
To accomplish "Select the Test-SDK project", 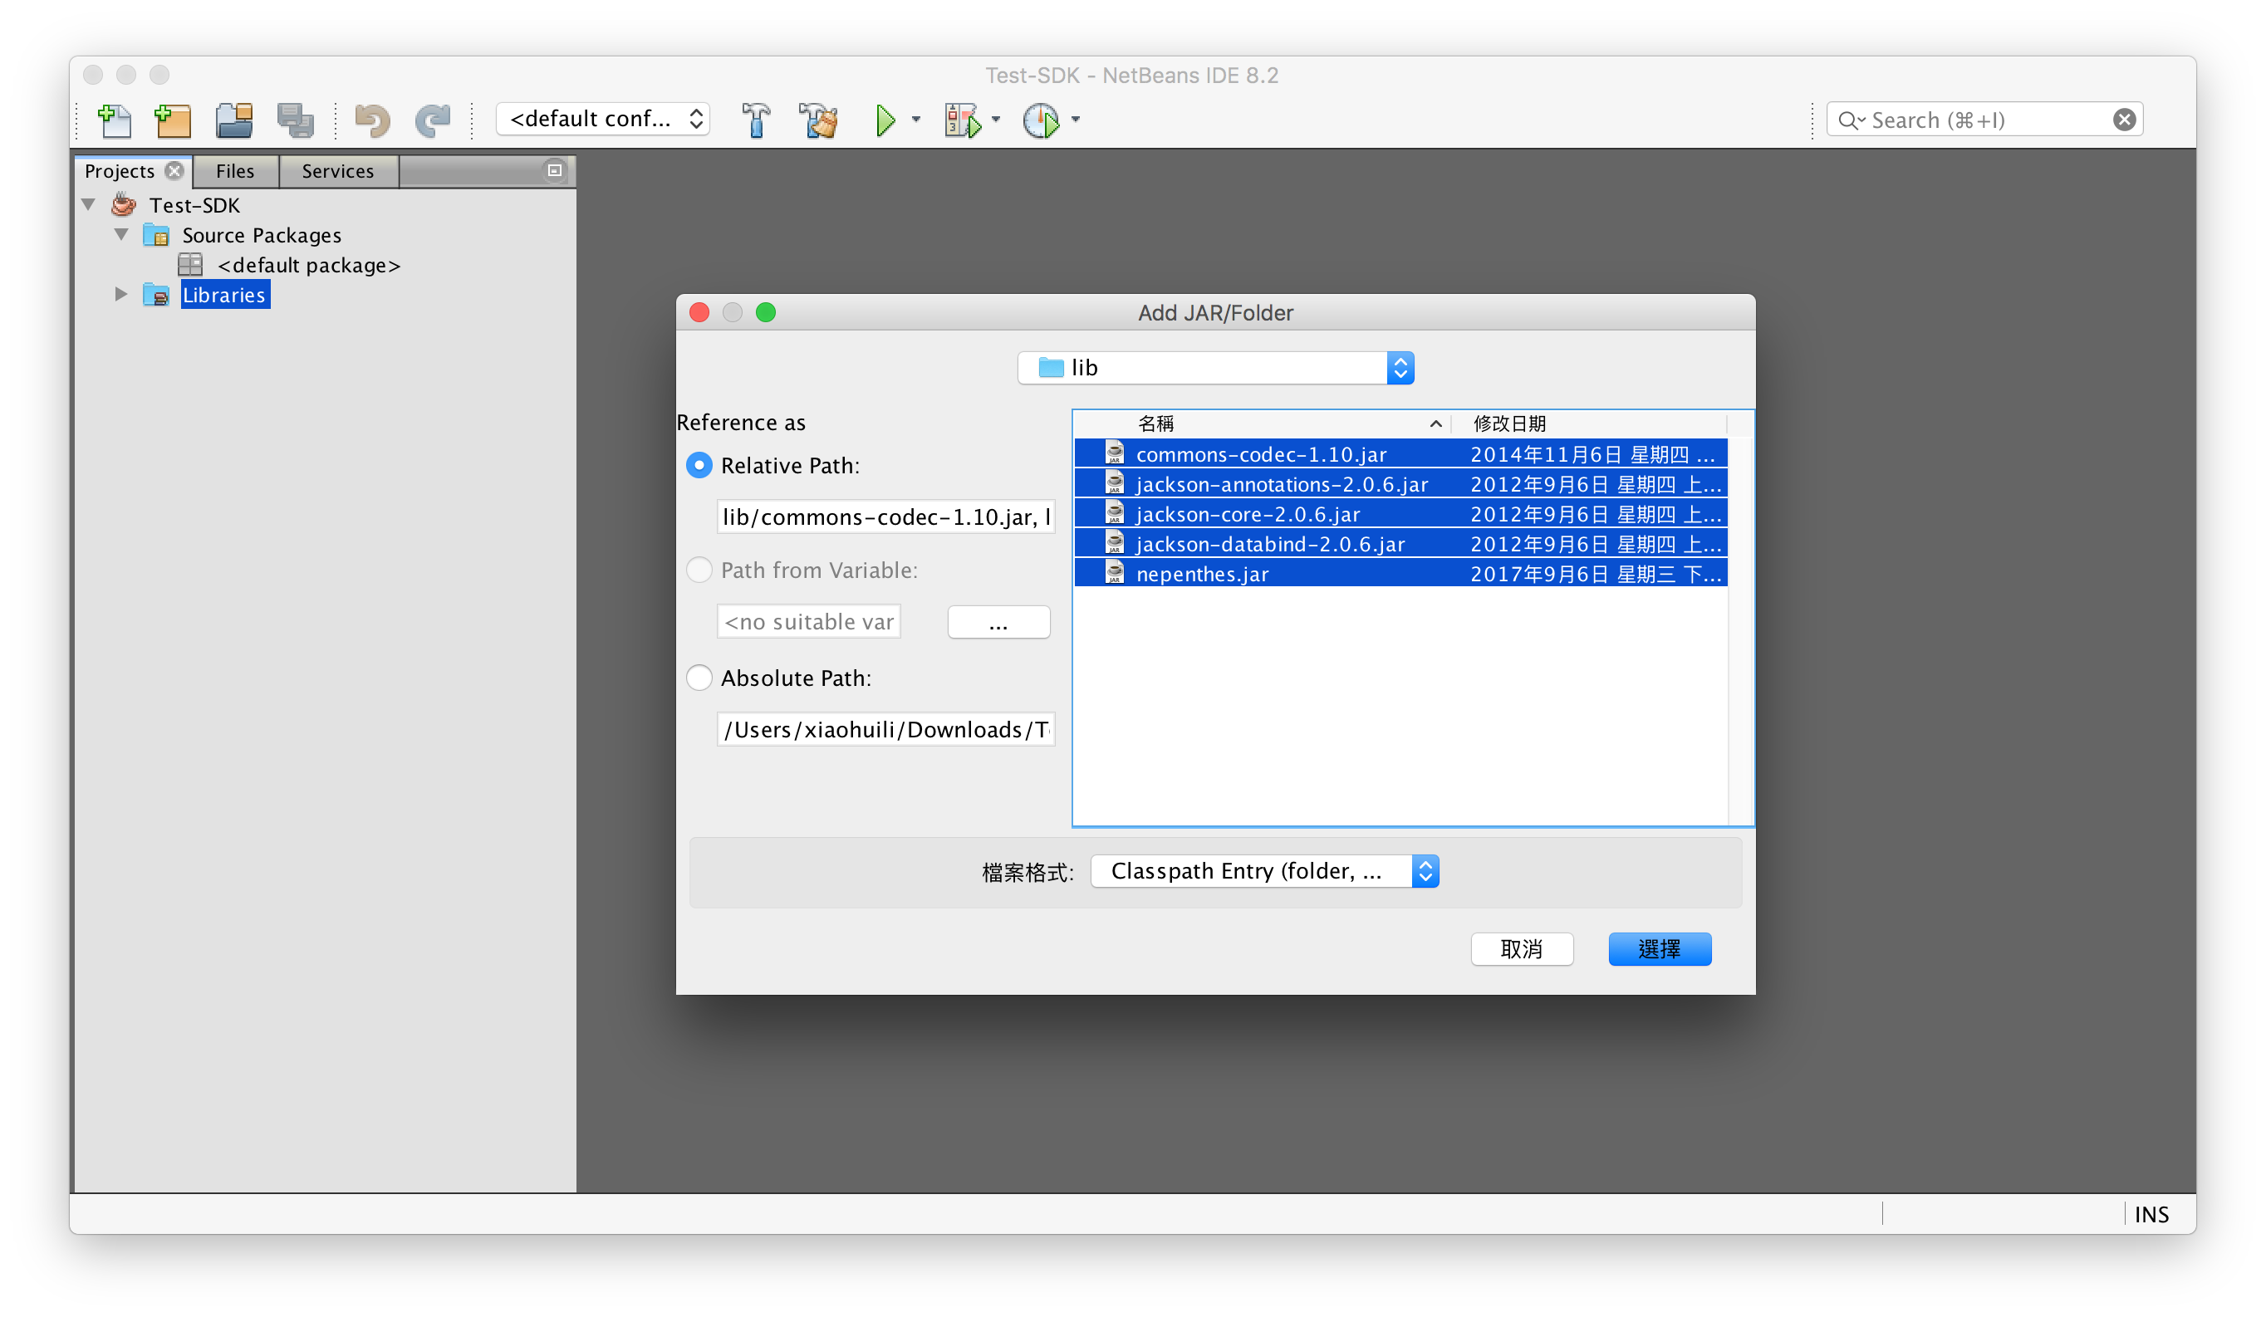I will tap(194, 205).
